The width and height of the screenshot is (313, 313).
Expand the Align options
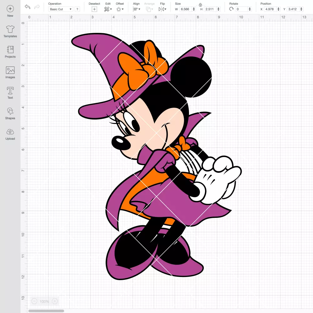pos(136,9)
